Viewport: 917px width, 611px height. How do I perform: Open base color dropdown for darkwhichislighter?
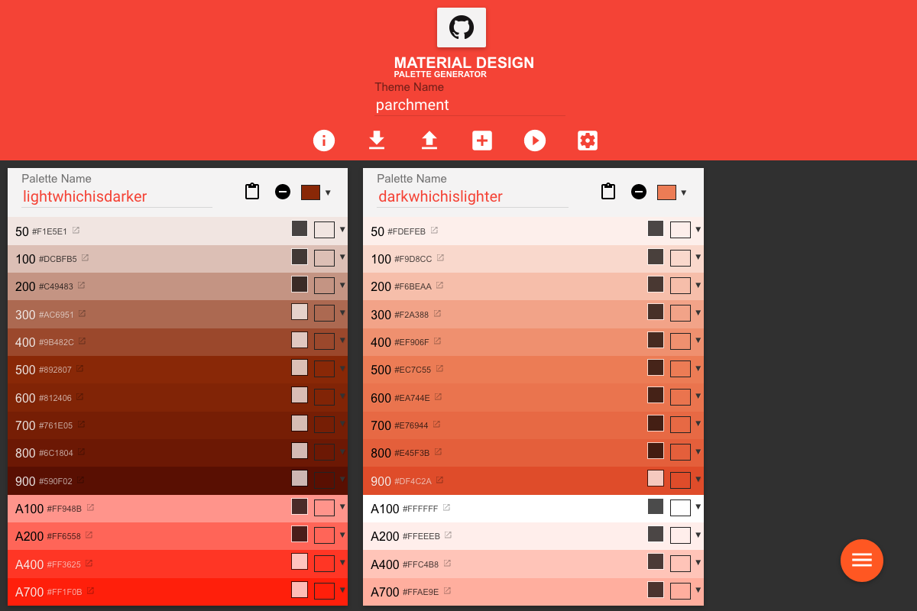685,193
